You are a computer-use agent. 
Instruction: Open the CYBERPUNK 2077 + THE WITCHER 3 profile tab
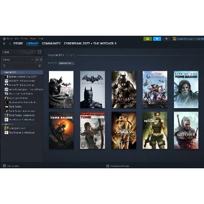coord(90,43)
